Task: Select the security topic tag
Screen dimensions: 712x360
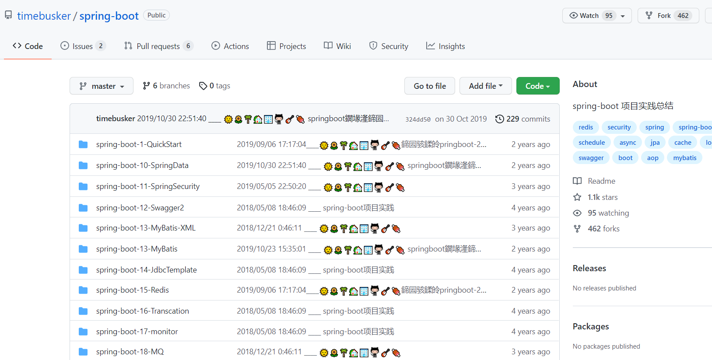Action: pyautogui.click(x=619, y=127)
